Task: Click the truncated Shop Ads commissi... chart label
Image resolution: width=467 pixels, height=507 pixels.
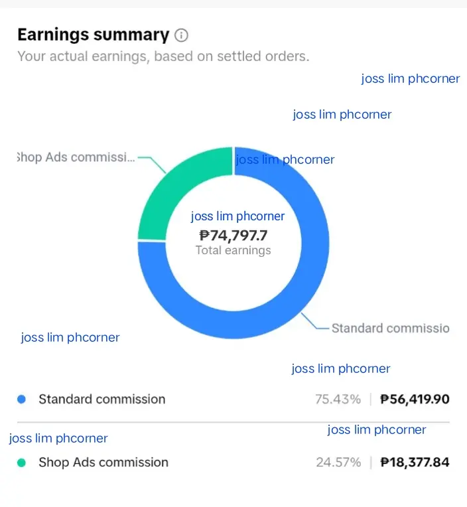Action: click(76, 157)
